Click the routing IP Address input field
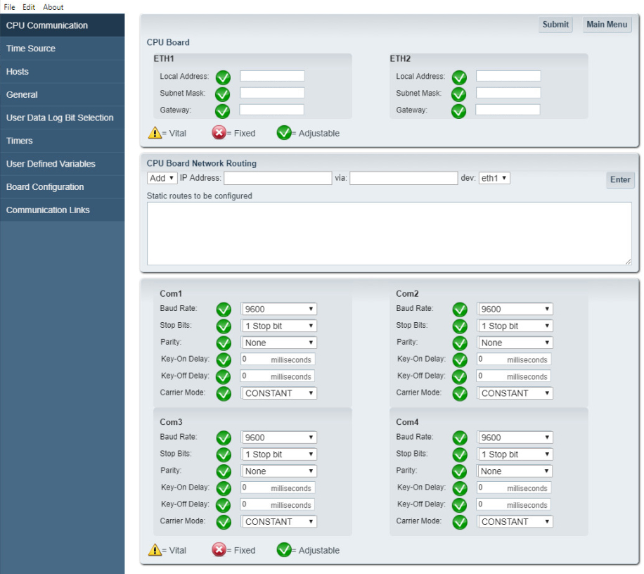This screenshot has height=574, width=644. click(x=278, y=178)
